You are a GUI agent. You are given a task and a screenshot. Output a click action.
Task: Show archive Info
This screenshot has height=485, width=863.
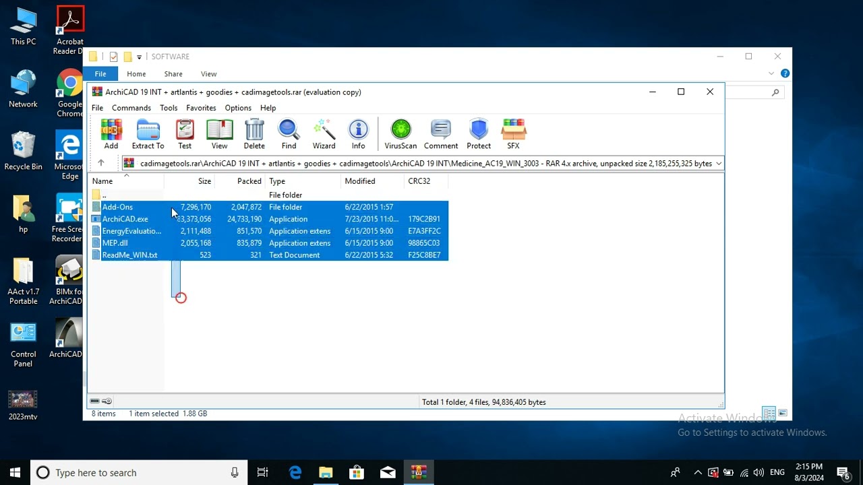pos(358,134)
